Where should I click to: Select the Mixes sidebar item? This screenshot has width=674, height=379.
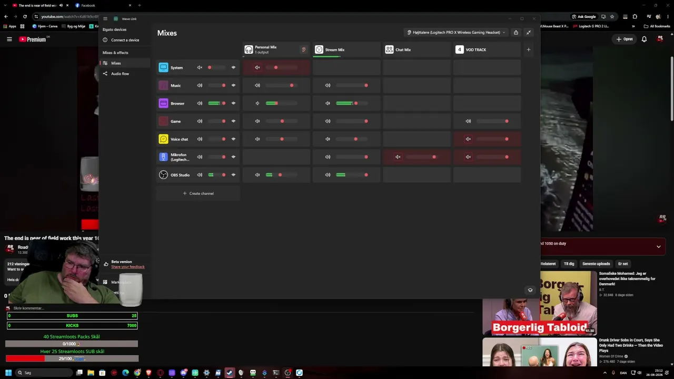click(x=125, y=63)
